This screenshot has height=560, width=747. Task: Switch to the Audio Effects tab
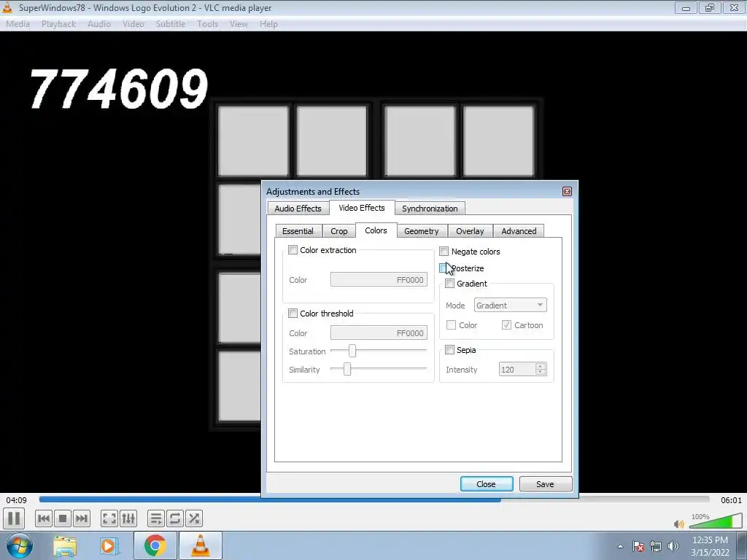coord(298,209)
